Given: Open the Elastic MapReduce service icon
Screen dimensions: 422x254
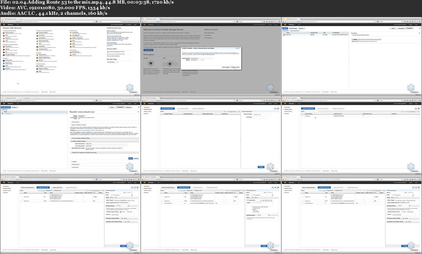Looking at the screenshot, I should 37,58.
